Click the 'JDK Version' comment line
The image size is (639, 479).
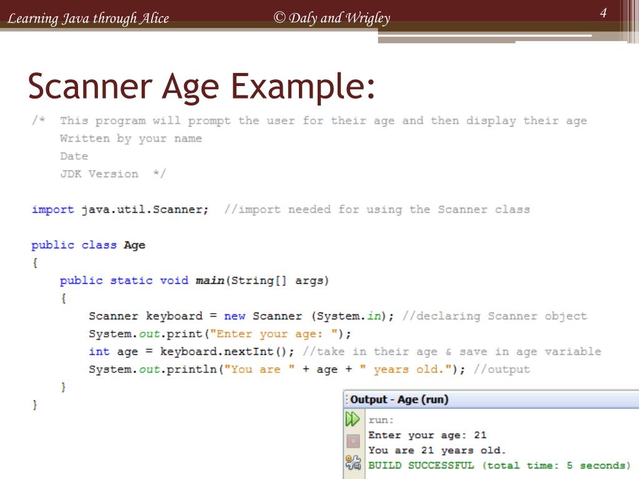click(x=113, y=174)
